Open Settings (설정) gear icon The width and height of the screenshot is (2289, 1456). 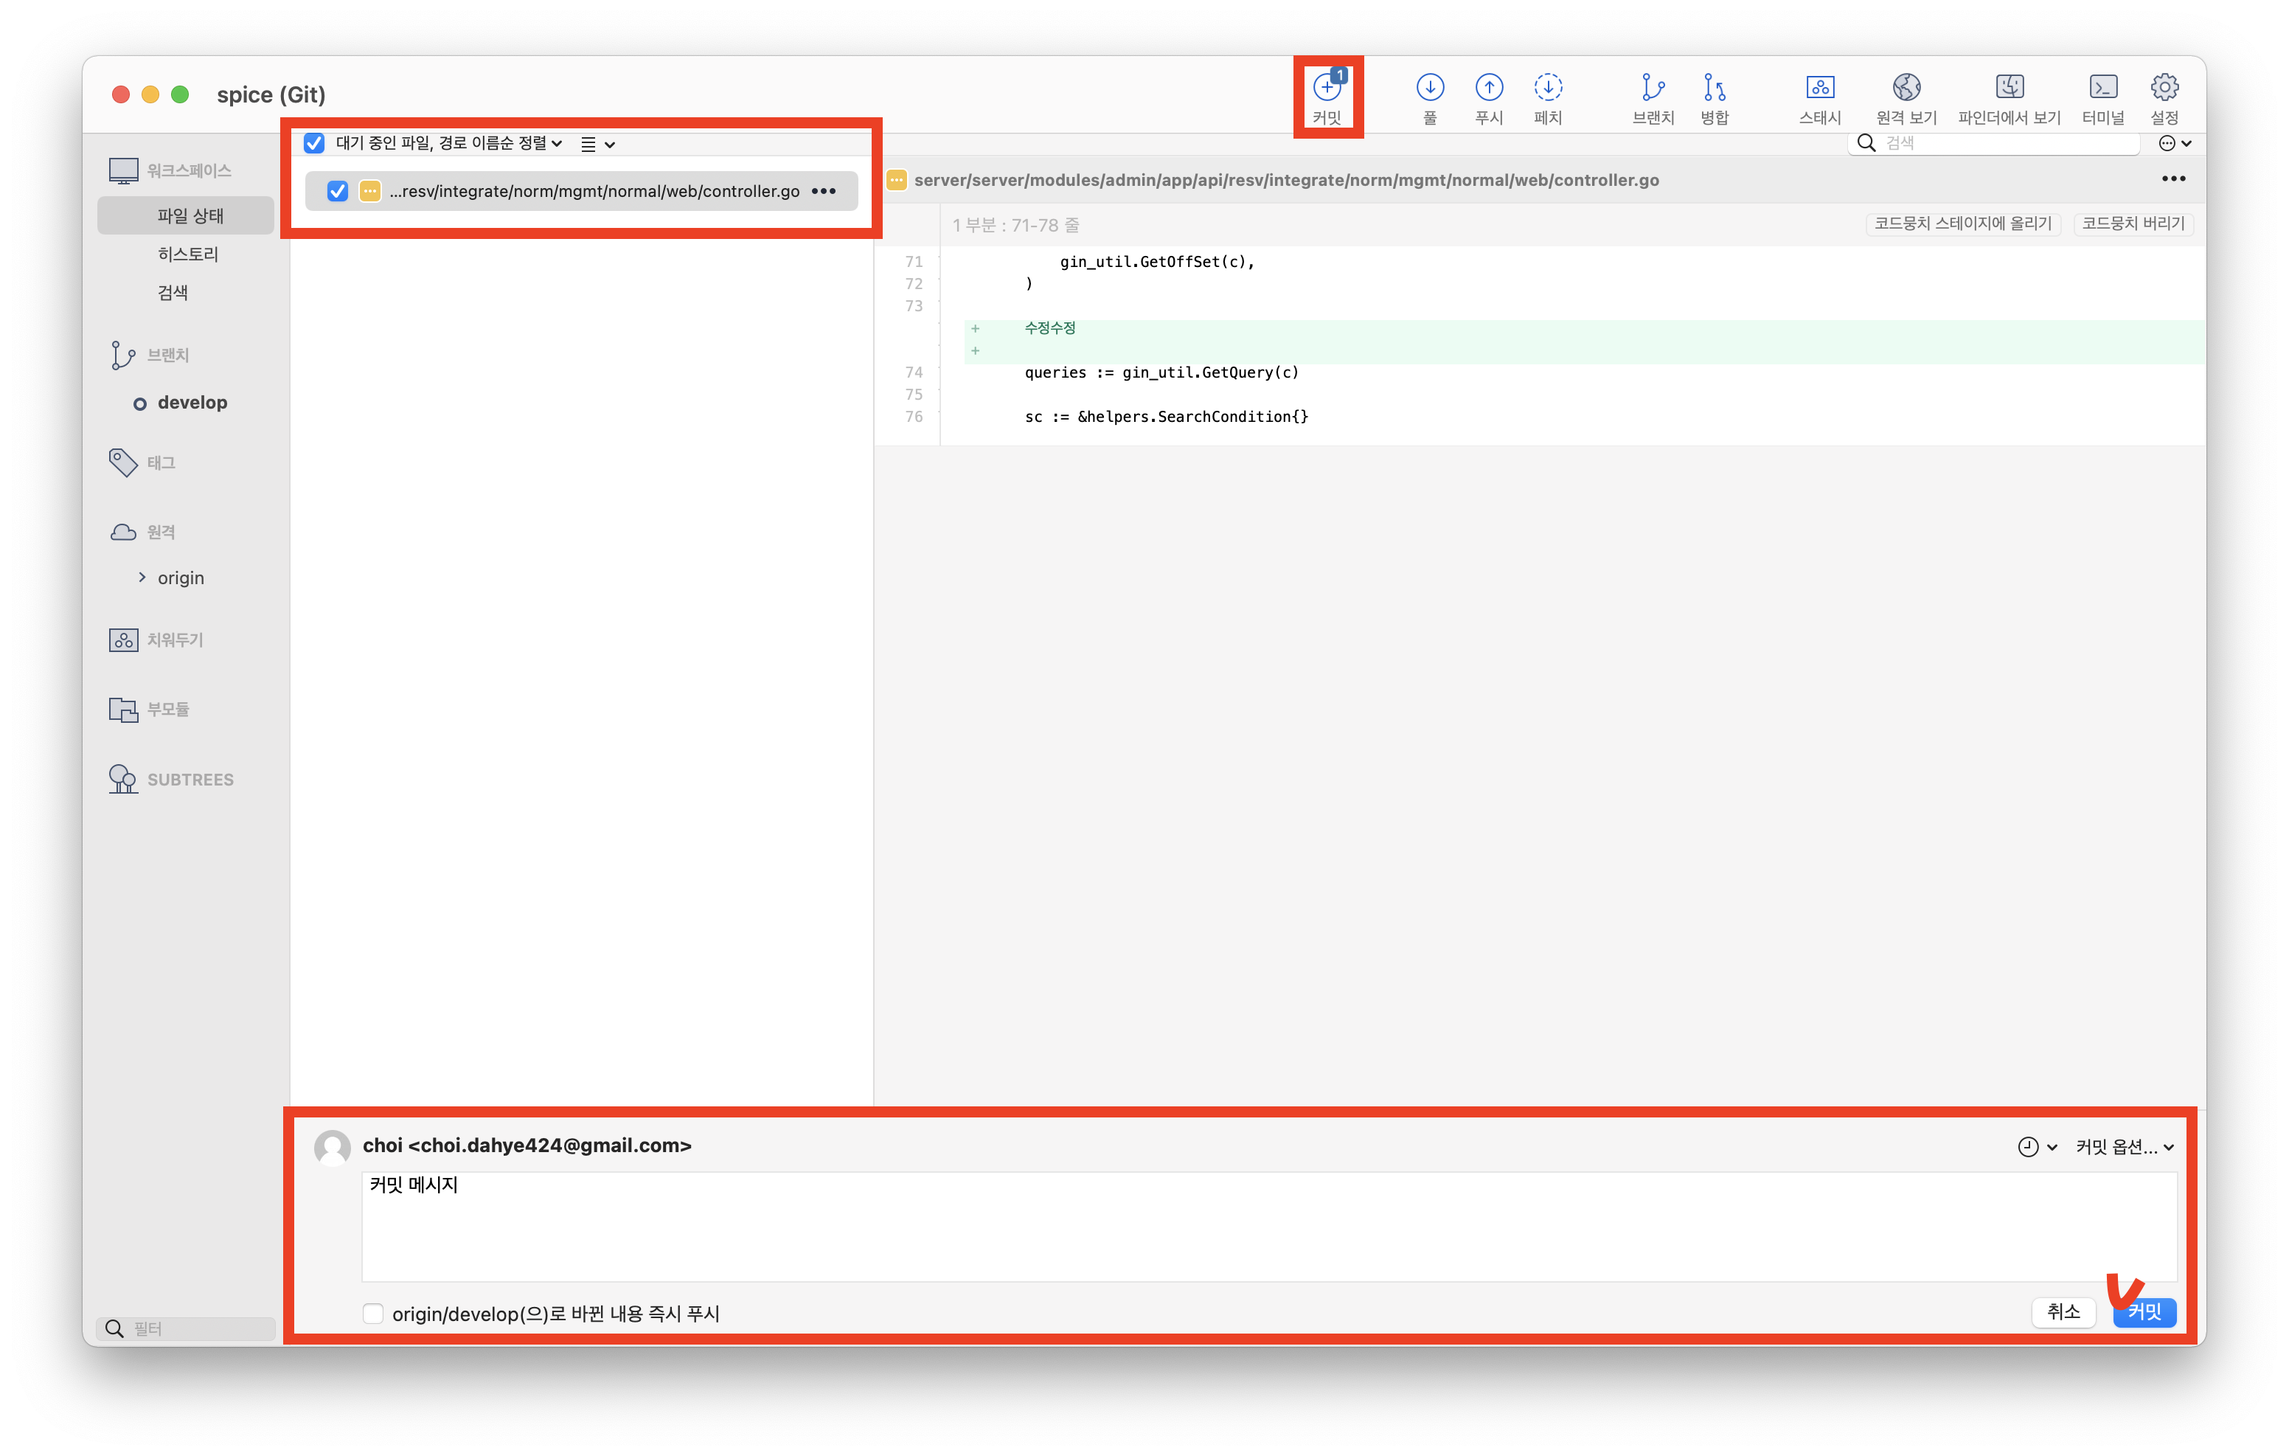(x=2164, y=88)
